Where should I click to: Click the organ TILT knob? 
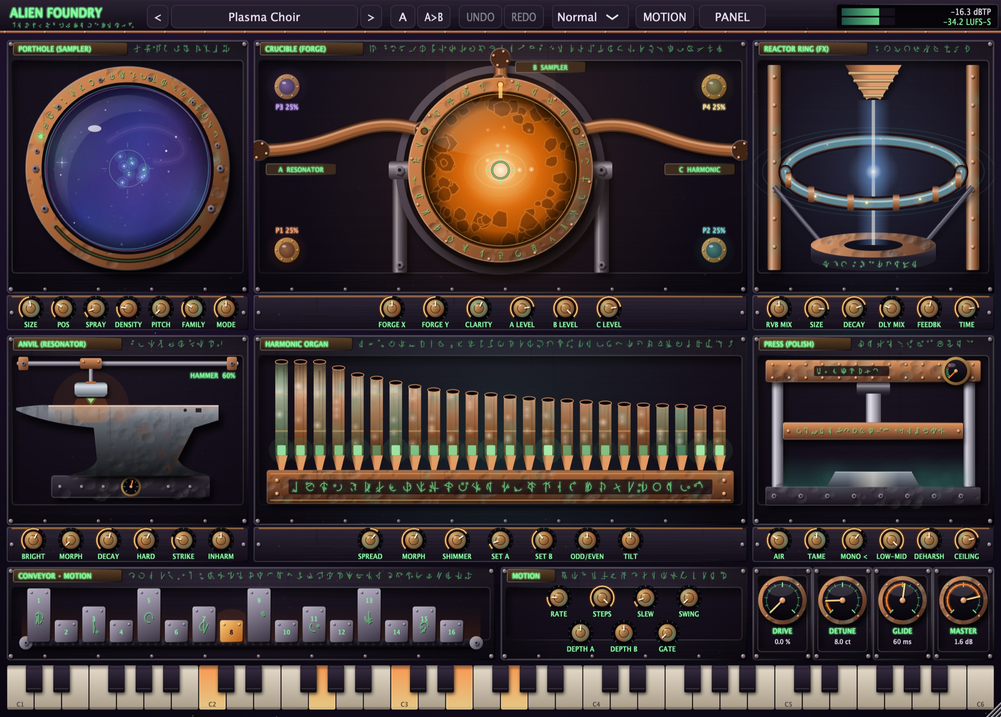tap(630, 540)
